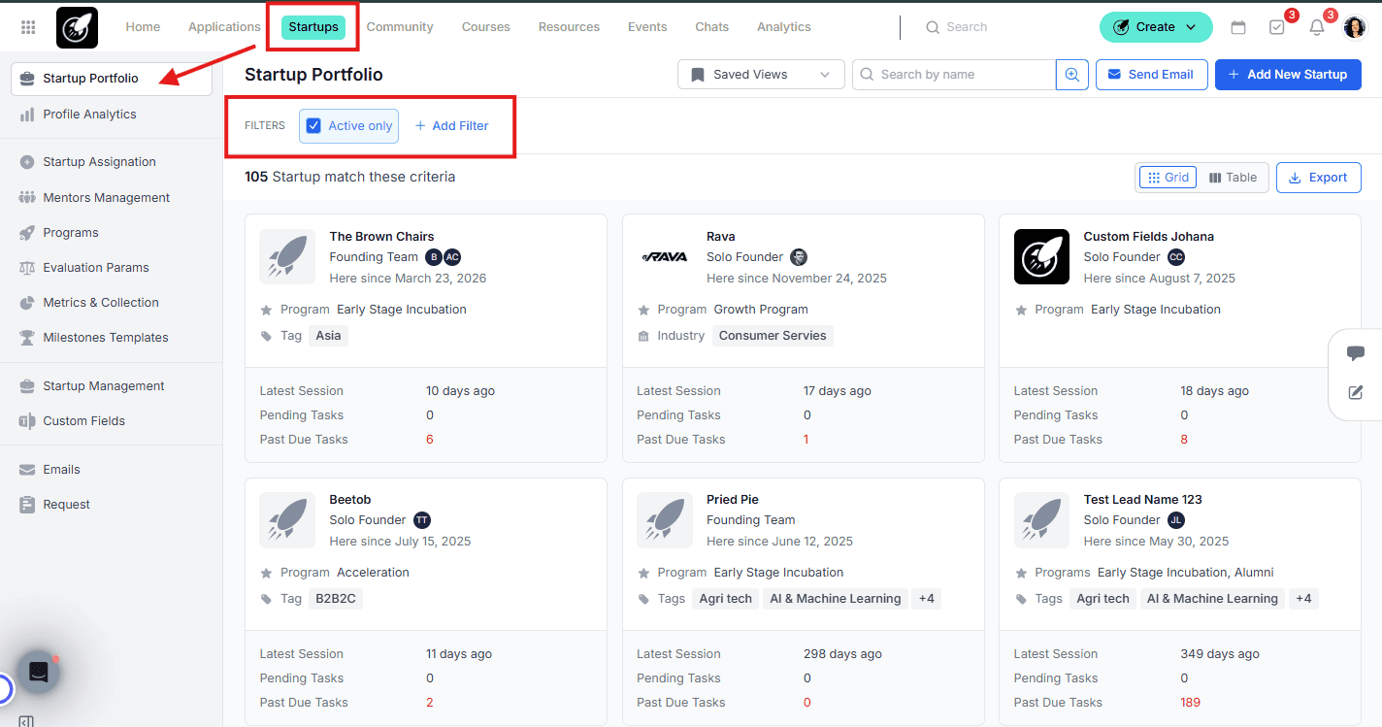This screenshot has width=1382, height=727.
Task: Toggle the Active only filter checkbox
Action: (313, 126)
